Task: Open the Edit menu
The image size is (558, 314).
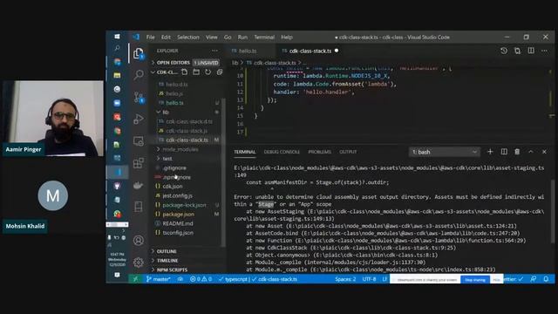Action: (x=166, y=37)
